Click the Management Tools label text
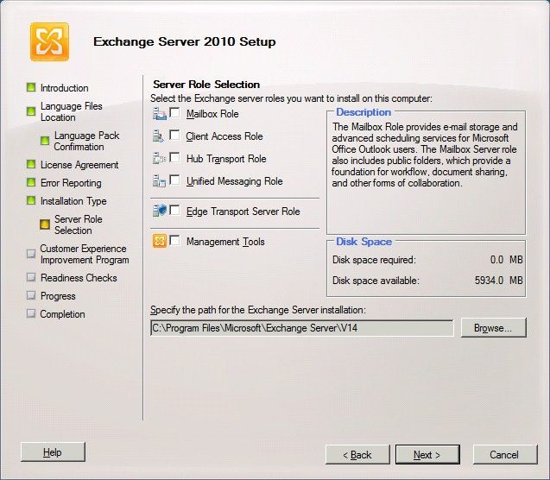 pyautogui.click(x=225, y=242)
